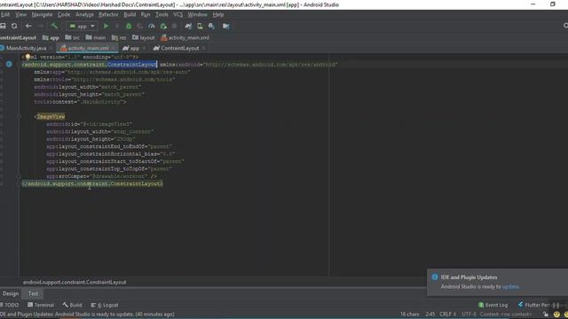Select activity_main.xml in the breadcrumb bar
The image size is (568, 319).
185,37
